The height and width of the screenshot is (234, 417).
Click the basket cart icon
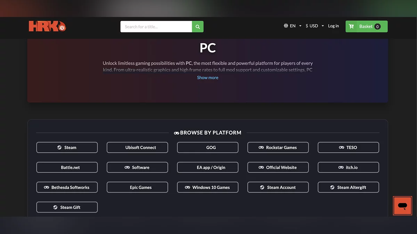351,26
